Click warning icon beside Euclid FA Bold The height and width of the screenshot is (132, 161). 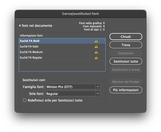pos(96,41)
